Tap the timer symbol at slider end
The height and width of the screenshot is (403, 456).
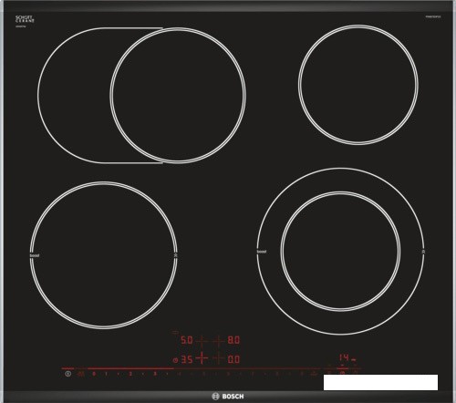(x=342, y=373)
